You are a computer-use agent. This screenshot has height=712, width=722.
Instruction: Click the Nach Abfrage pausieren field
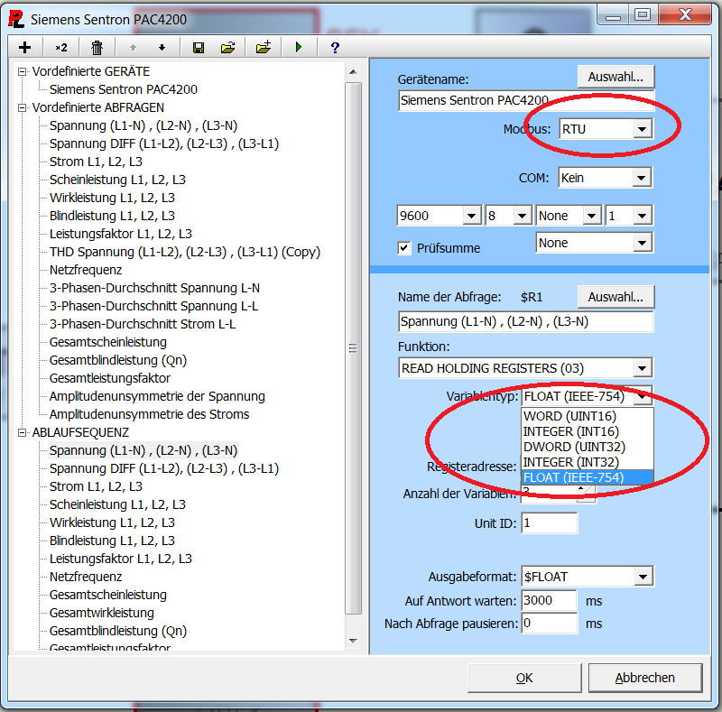(x=550, y=624)
